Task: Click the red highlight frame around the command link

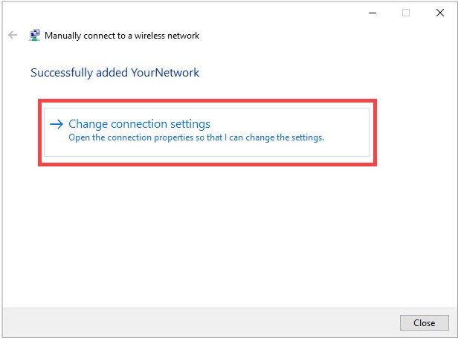Action: (207, 101)
